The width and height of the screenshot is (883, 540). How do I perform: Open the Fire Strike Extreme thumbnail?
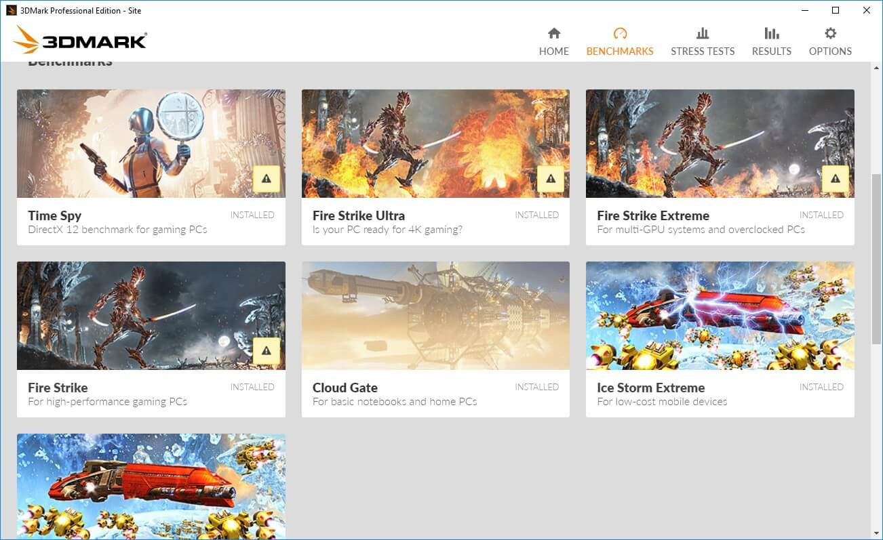(x=720, y=144)
